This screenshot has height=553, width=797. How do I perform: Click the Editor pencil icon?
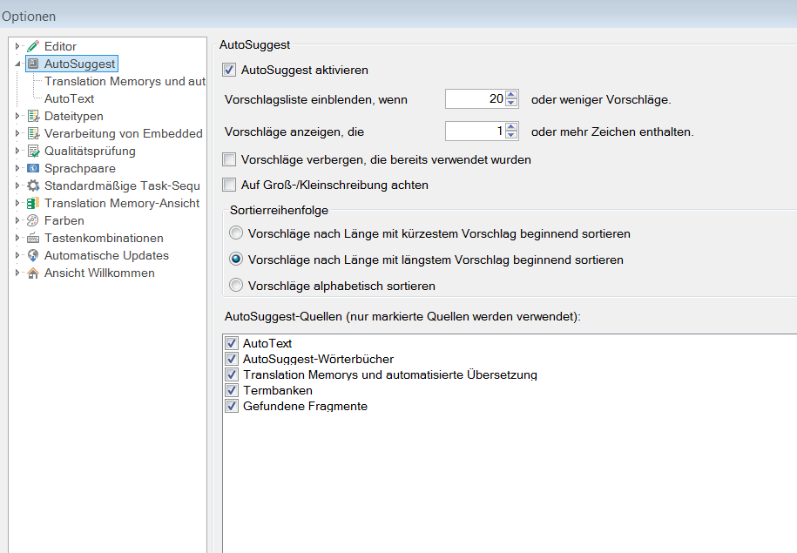pos(33,46)
